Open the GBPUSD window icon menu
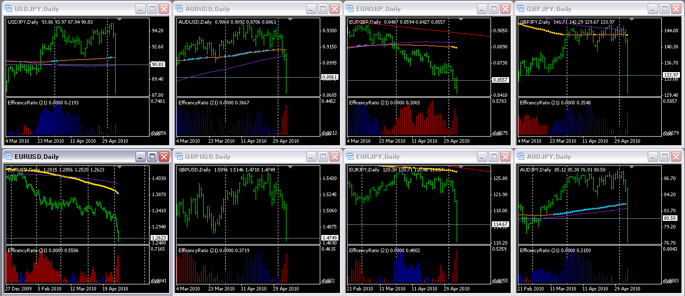The height and width of the screenshot is (296, 685). pos(179,157)
